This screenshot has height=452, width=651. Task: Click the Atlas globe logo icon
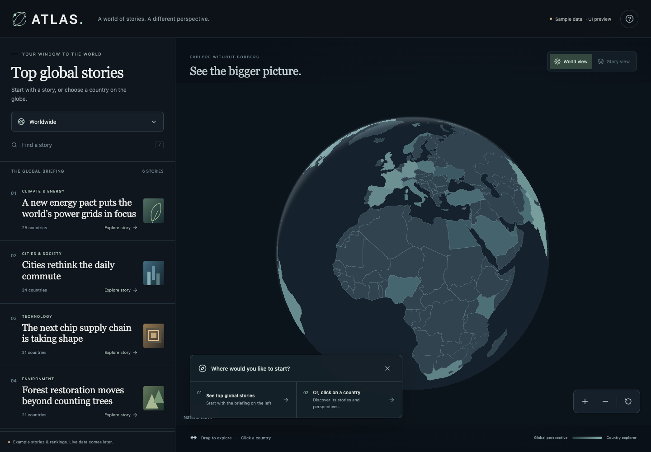coord(19,19)
